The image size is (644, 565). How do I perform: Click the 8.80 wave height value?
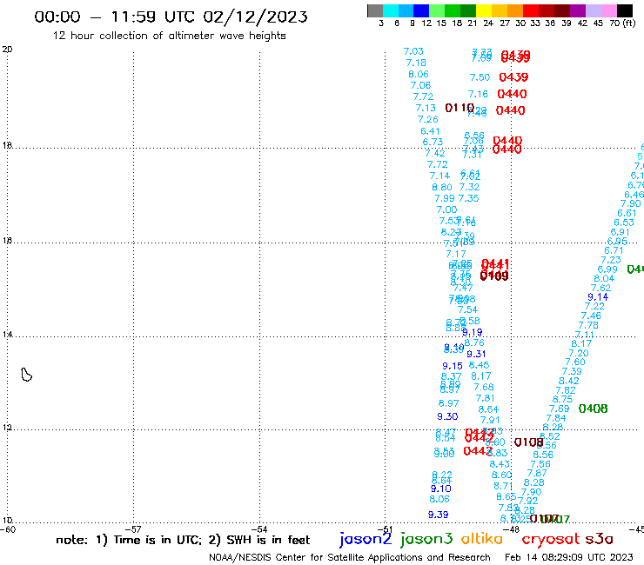tap(442, 187)
